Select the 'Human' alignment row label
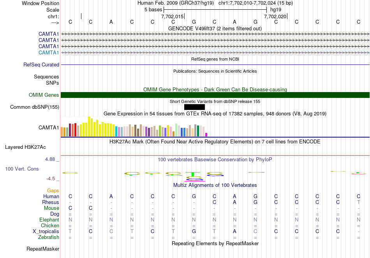 click(51, 196)
